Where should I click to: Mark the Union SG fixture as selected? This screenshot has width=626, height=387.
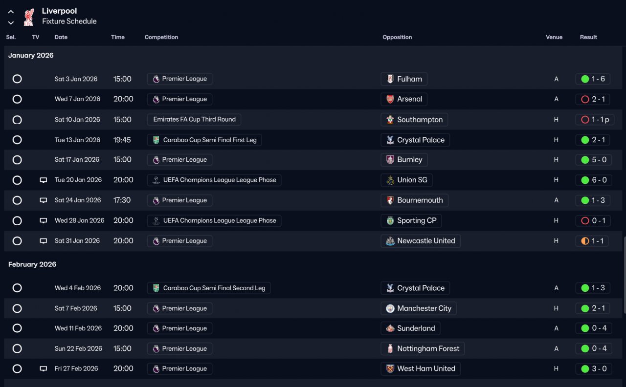point(17,180)
